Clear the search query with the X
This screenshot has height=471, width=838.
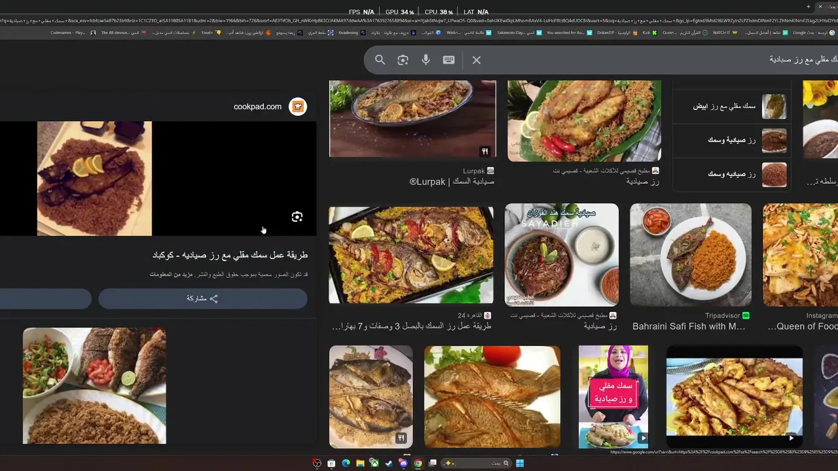pyautogui.click(x=477, y=60)
